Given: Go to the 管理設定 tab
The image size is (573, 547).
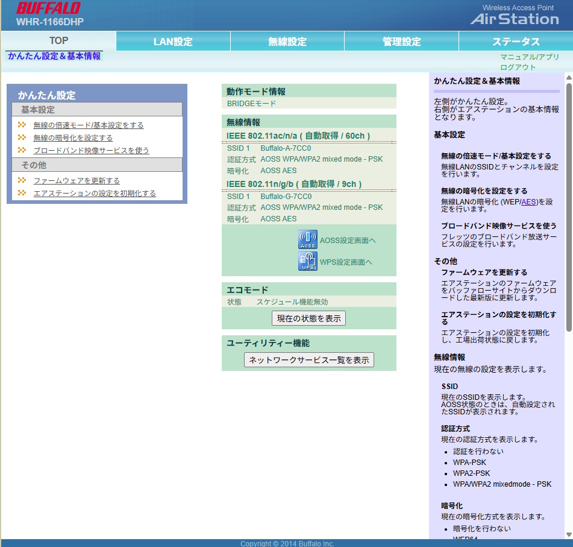Looking at the screenshot, I should 402,42.
